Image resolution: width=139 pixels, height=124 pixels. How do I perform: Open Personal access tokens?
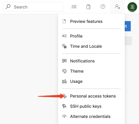[91, 96]
